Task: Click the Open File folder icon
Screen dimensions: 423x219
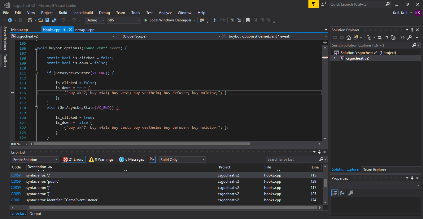Action: point(40,20)
